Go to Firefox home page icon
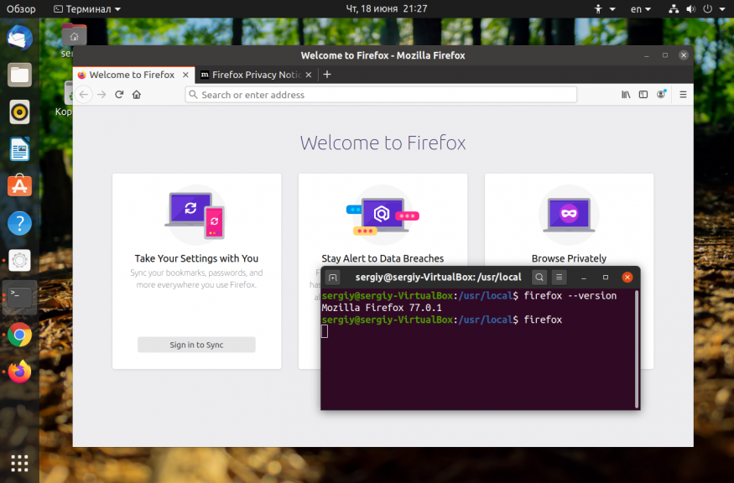This screenshot has height=483, width=734. pos(136,95)
